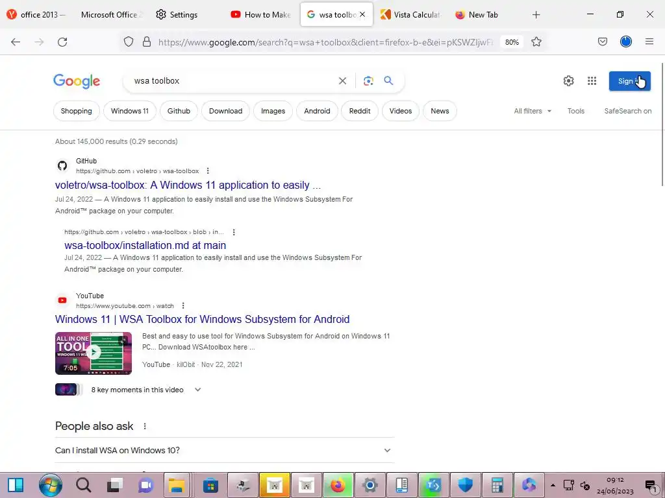The width and height of the screenshot is (665, 498).
Task: Open Google apps grid
Action: pos(592,81)
